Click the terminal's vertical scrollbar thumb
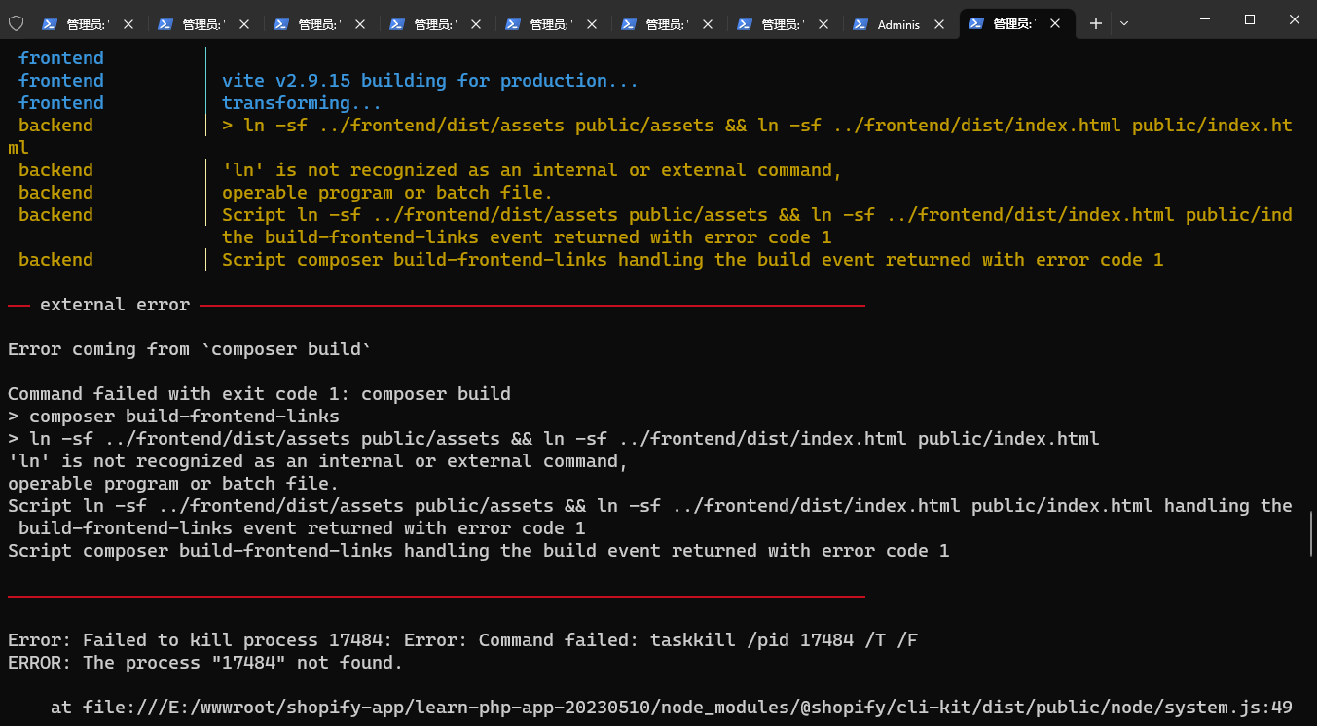Screen dimensions: 1317x726 [x=1311, y=534]
